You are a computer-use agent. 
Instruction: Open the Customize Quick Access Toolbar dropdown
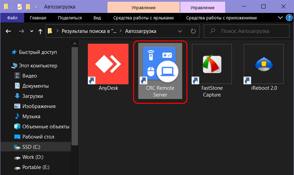point(36,7)
